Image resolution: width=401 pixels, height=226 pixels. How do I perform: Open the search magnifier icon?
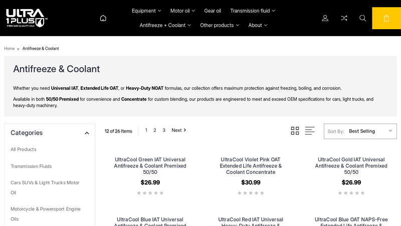tap(362, 18)
